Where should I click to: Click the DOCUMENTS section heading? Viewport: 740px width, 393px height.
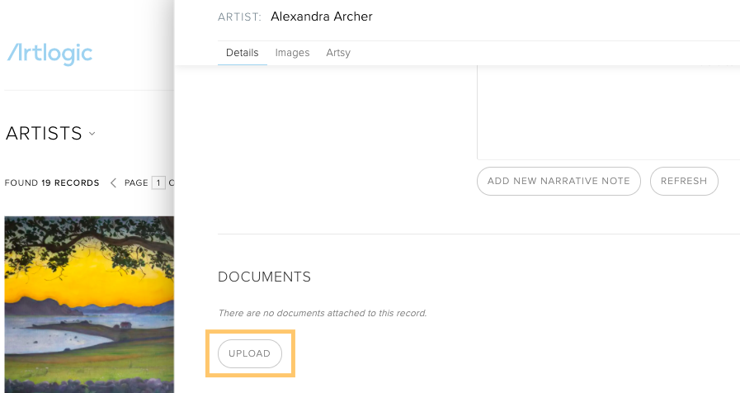[264, 277]
